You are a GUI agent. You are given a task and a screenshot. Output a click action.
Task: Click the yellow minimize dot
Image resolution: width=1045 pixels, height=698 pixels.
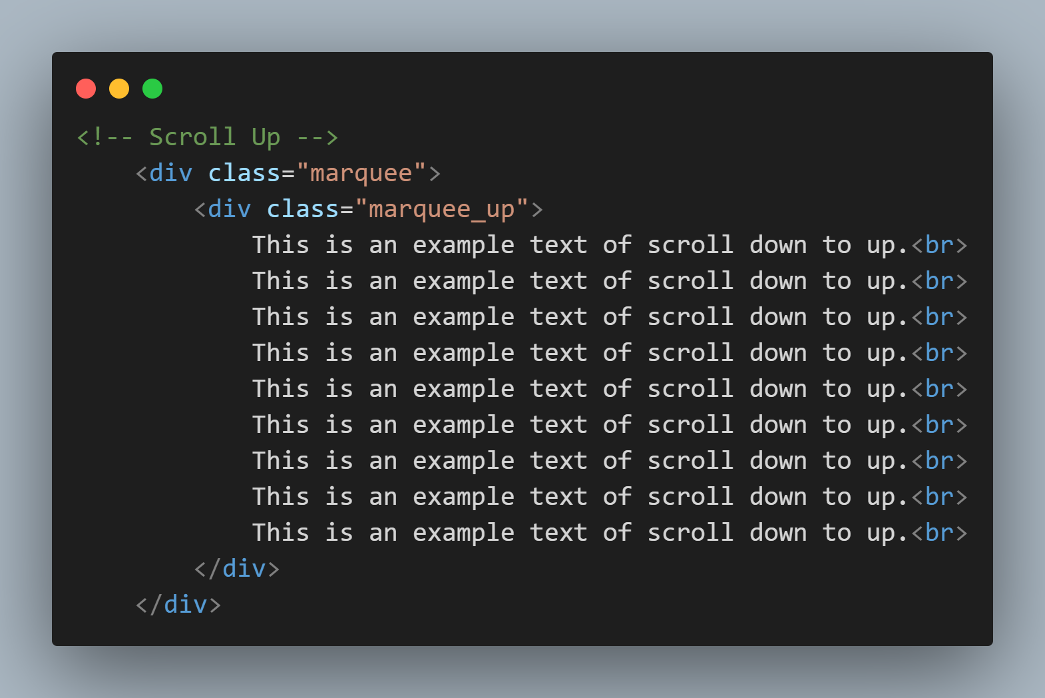119,89
